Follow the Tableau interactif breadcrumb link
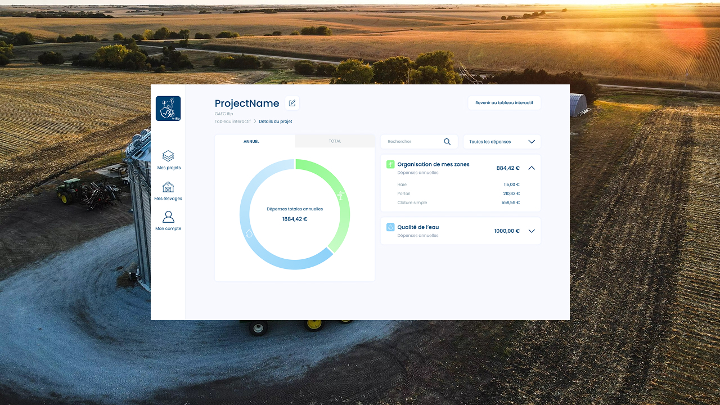 point(232,121)
